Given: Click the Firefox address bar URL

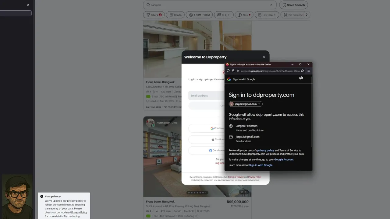Looking at the screenshot, I should coord(270,71).
